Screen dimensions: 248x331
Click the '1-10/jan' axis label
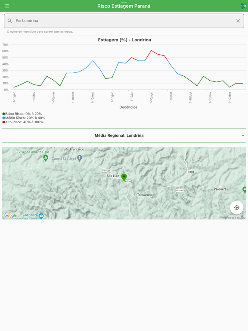14,97
